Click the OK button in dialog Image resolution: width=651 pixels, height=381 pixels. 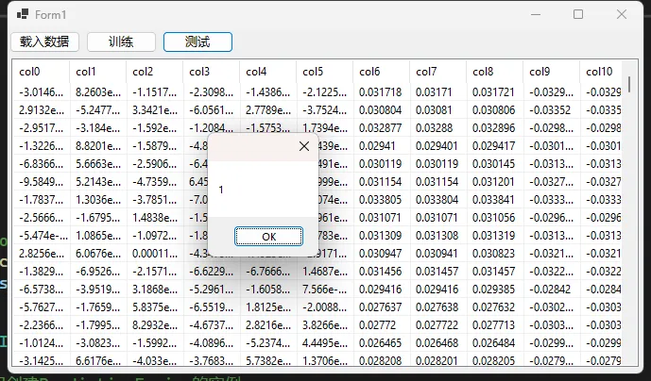(x=268, y=237)
